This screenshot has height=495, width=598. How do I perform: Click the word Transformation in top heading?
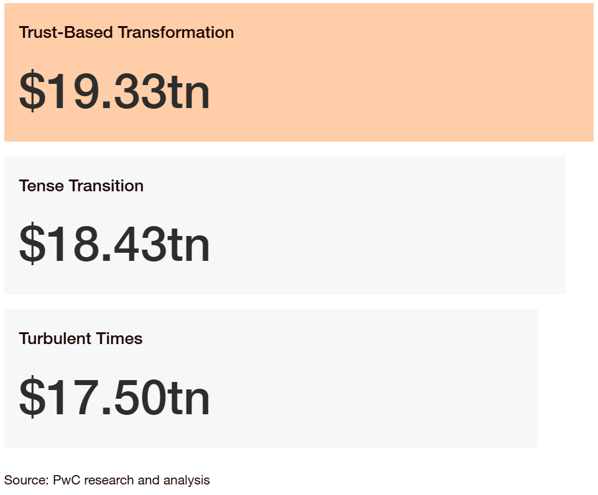click(x=176, y=32)
